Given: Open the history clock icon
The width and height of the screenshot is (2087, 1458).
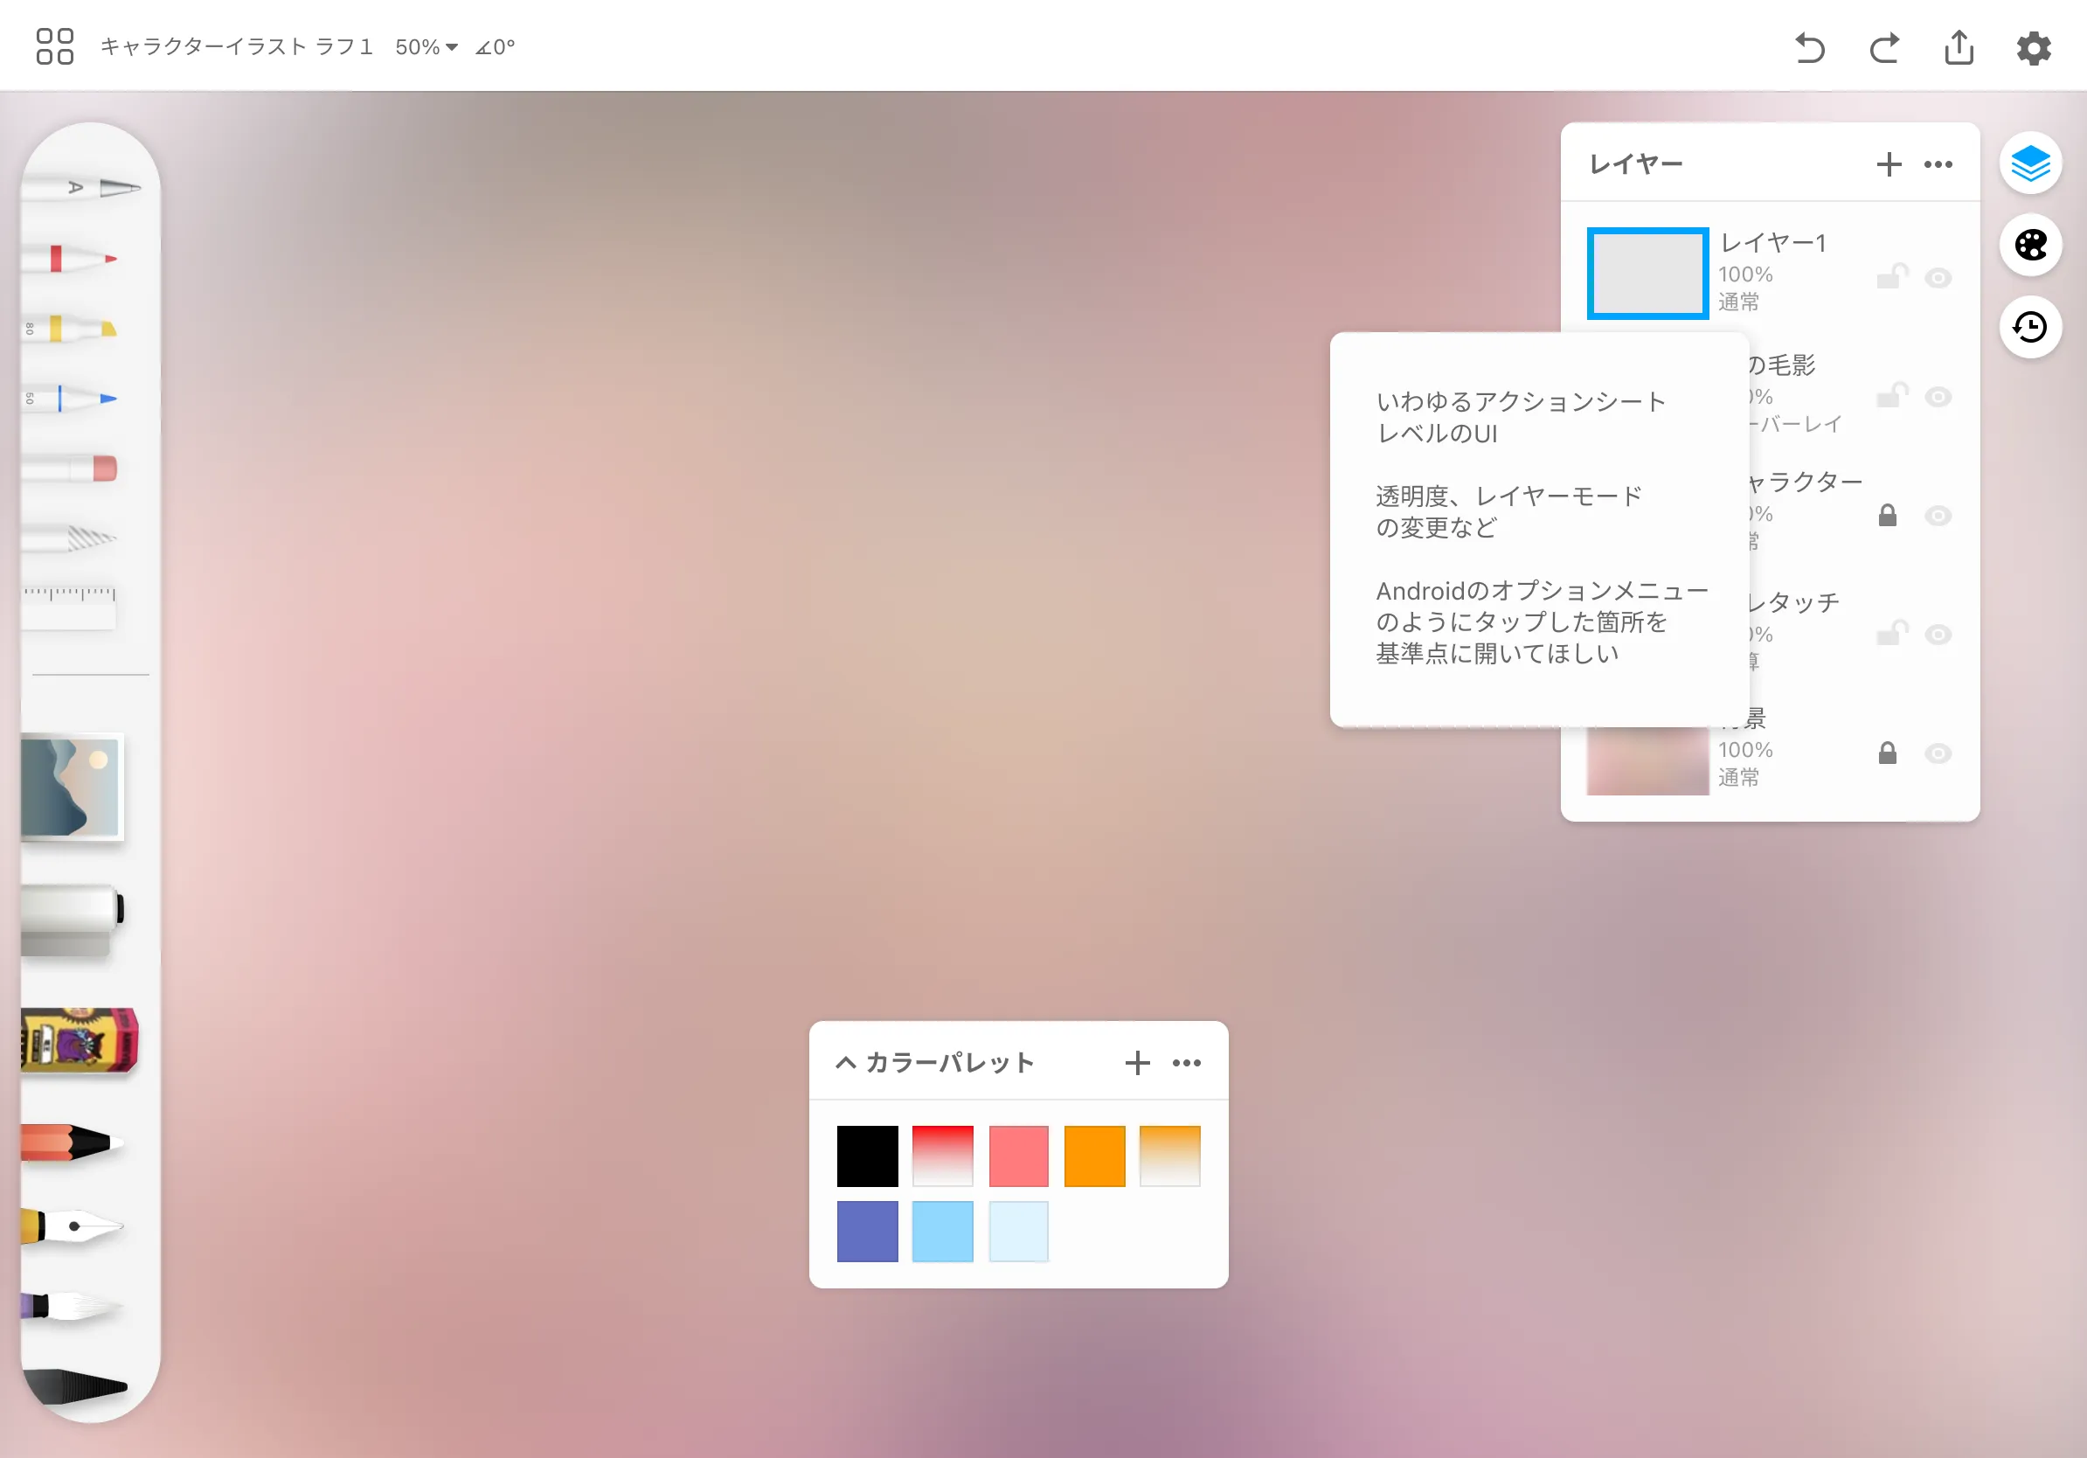Looking at the screenshot, I should [2029, 326].
